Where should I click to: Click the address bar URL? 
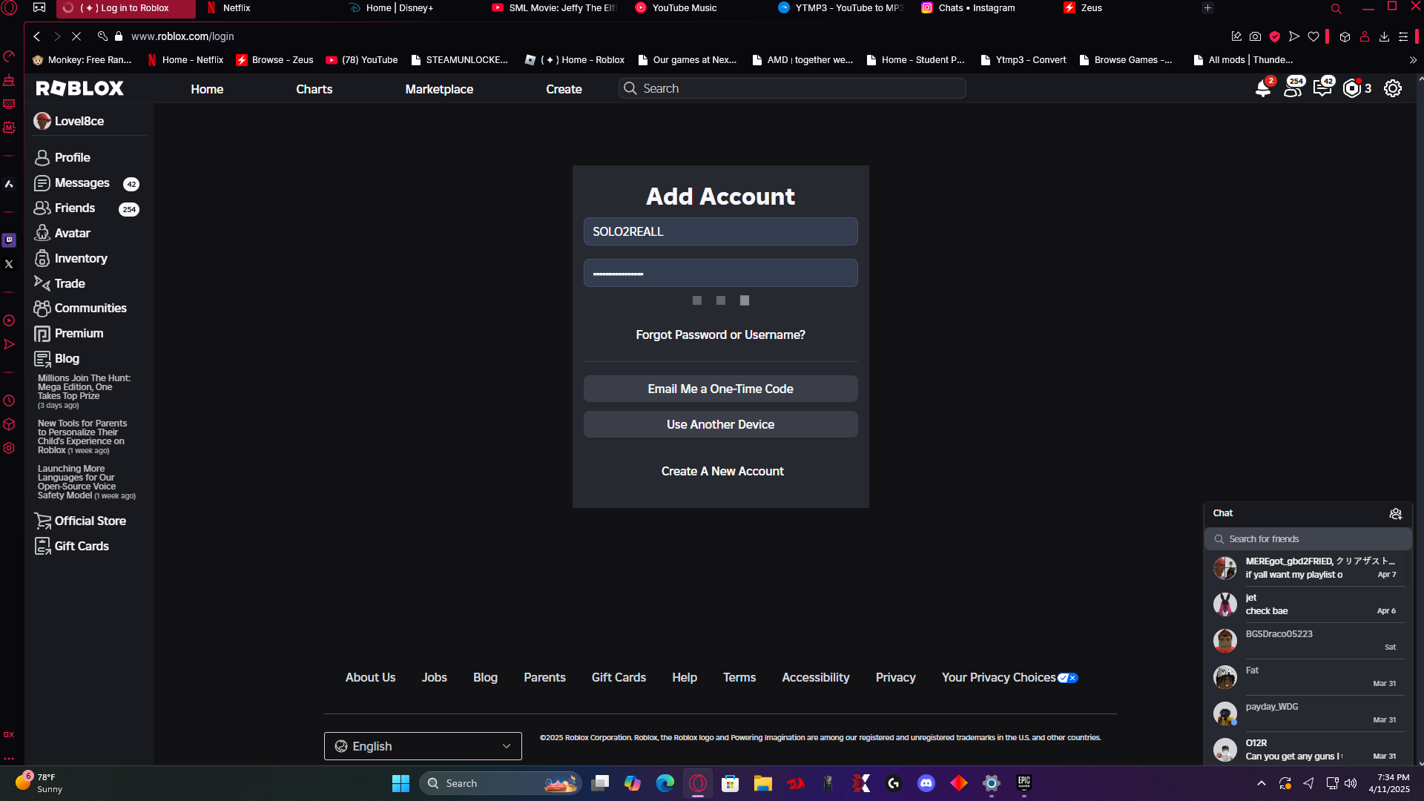click(x=182, y=36)
